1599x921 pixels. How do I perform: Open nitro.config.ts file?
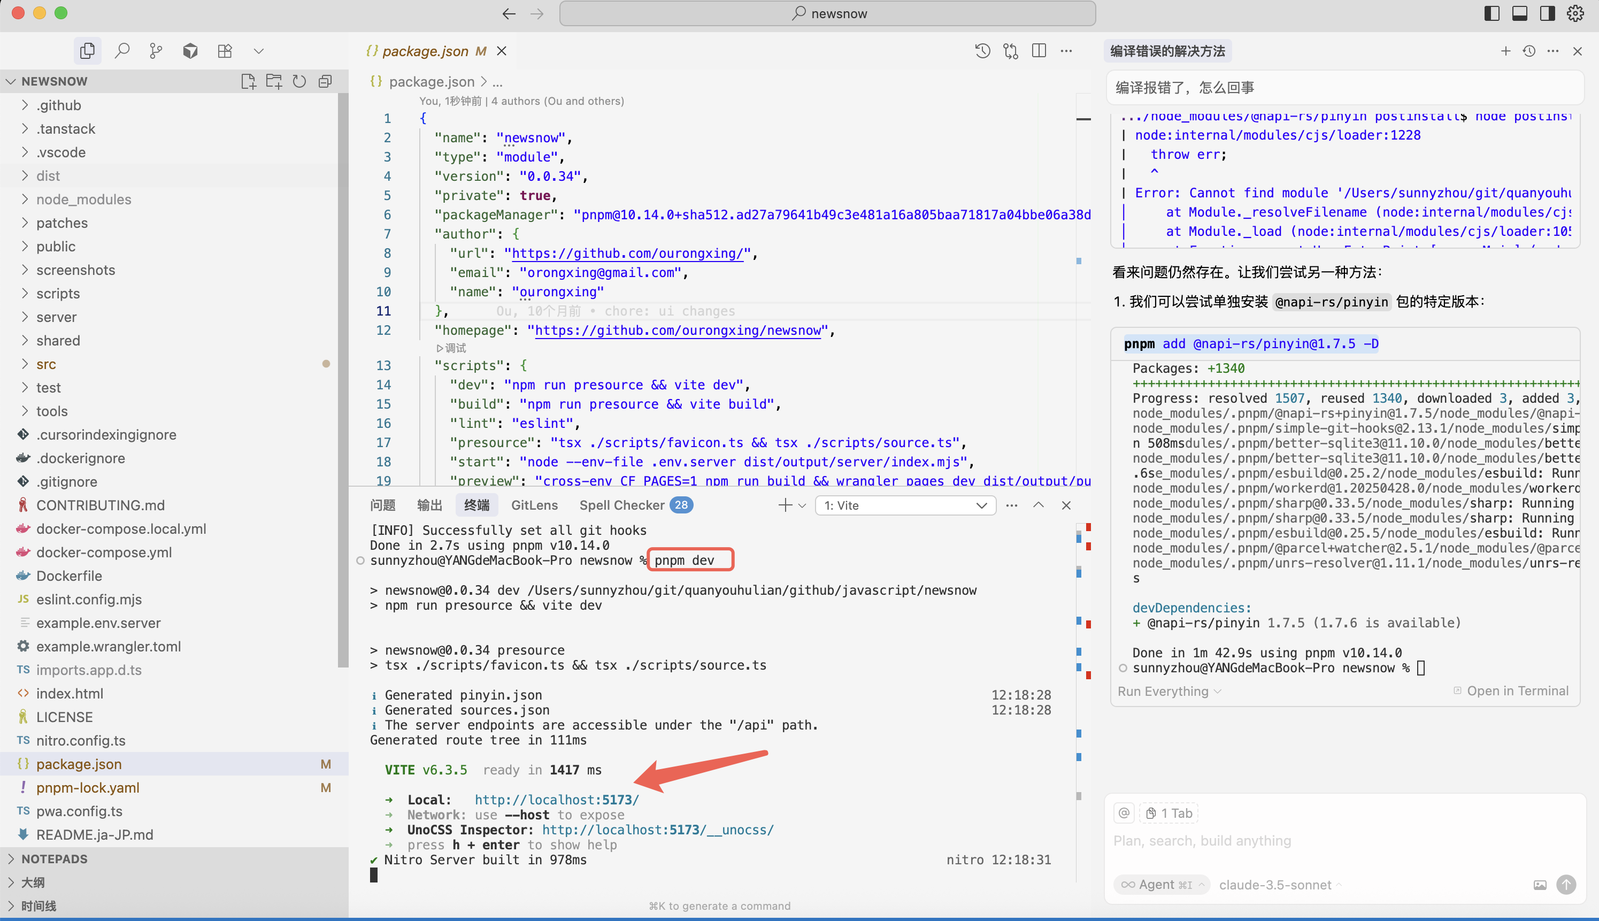click(174, 740)
